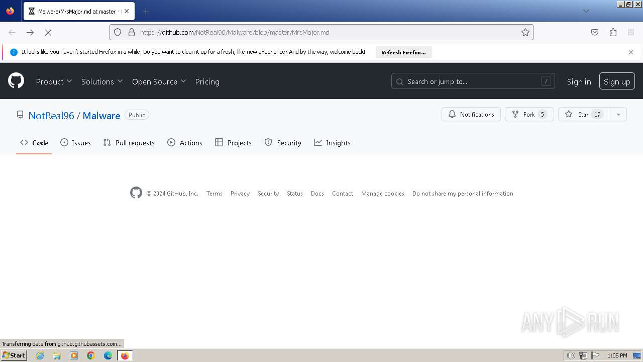Open the footer Security link
The height and width of the screenshot is (362, 643).
(268, 194)
